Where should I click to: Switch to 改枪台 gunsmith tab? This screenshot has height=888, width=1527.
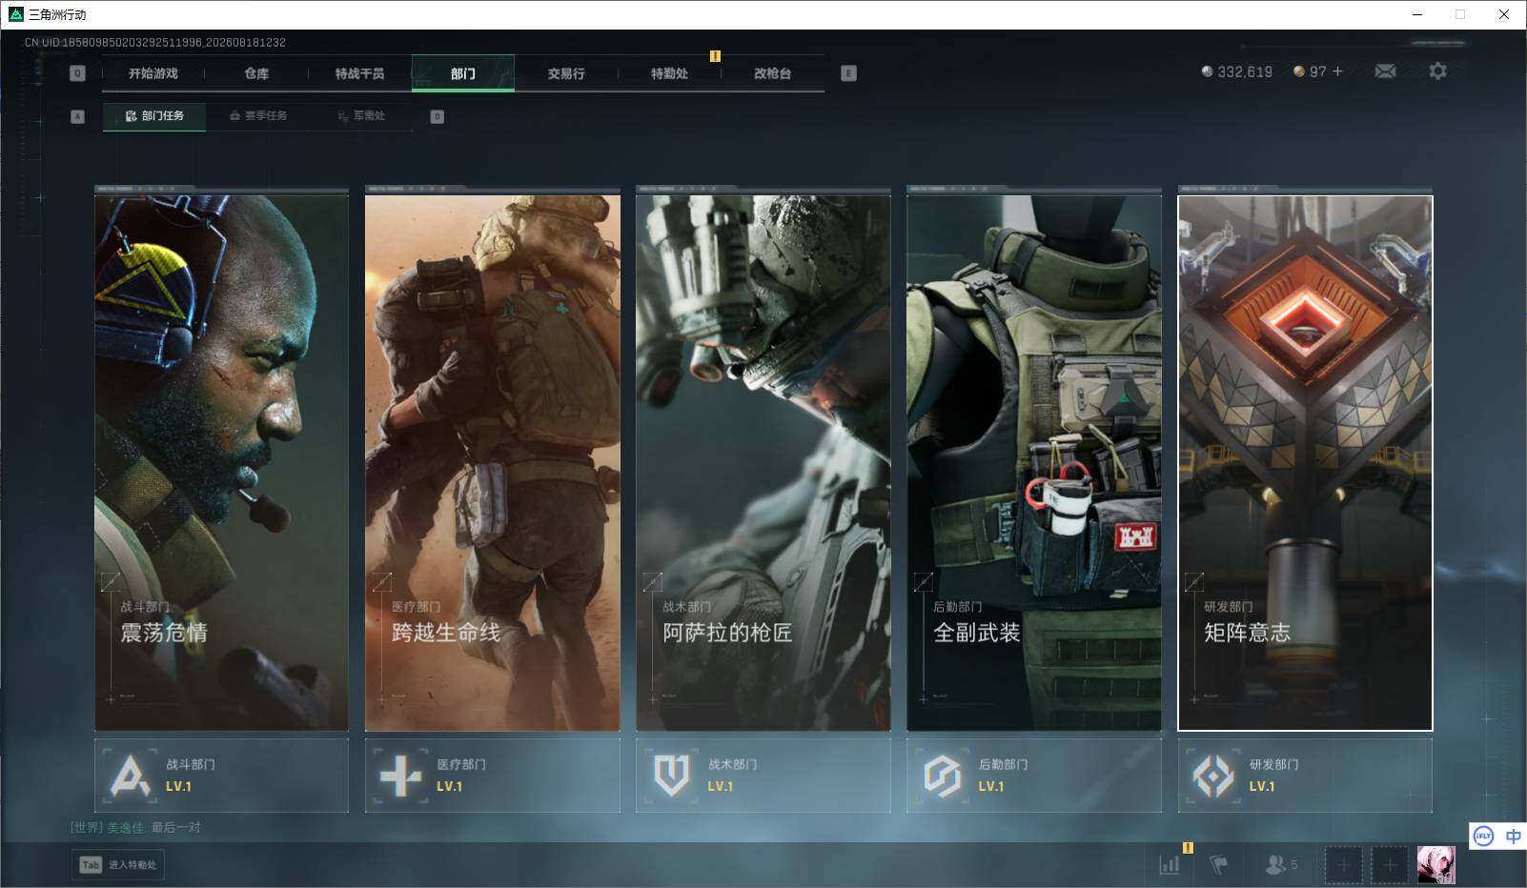tap(772, 73)
